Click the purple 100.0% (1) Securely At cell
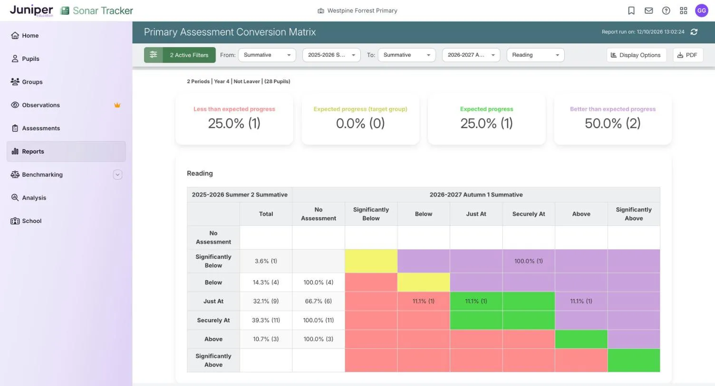Image resolution: width=715 pixels, height=386 pixels. pos(529,261)
